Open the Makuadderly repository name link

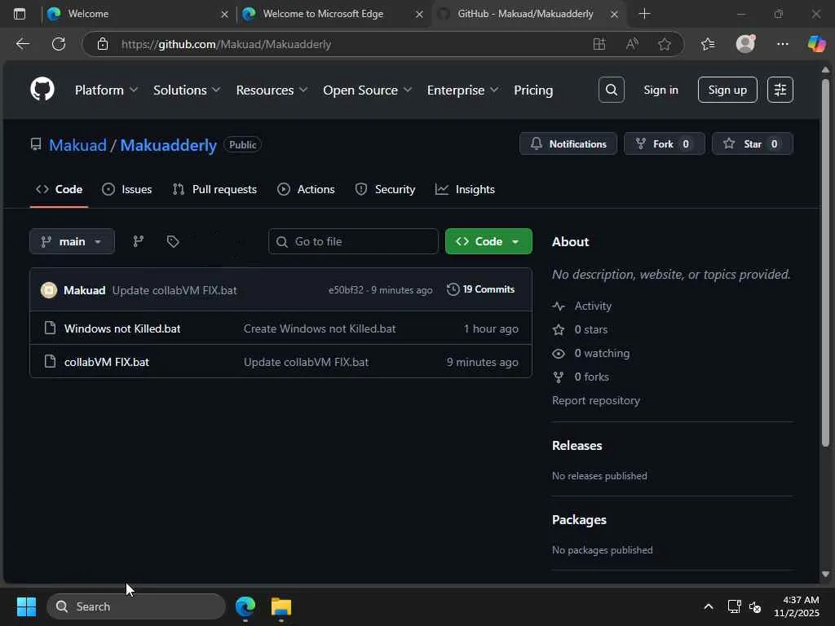[x=168, y=145]
